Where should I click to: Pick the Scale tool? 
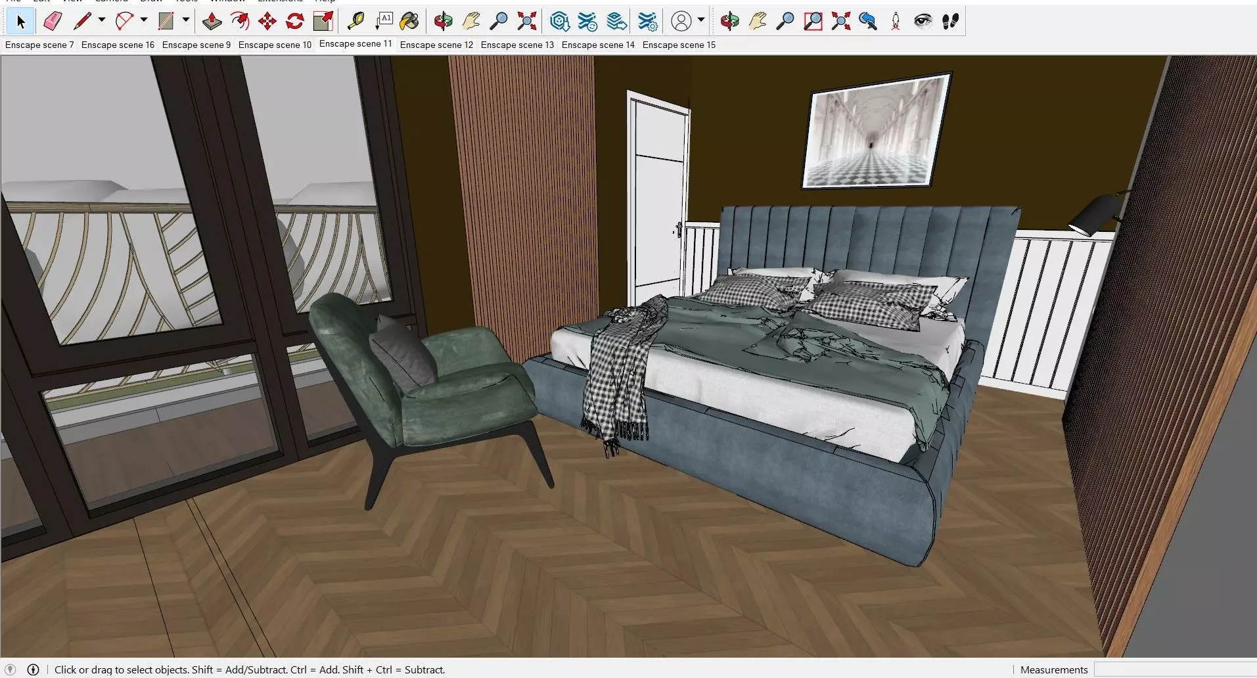tap(323, 22)
